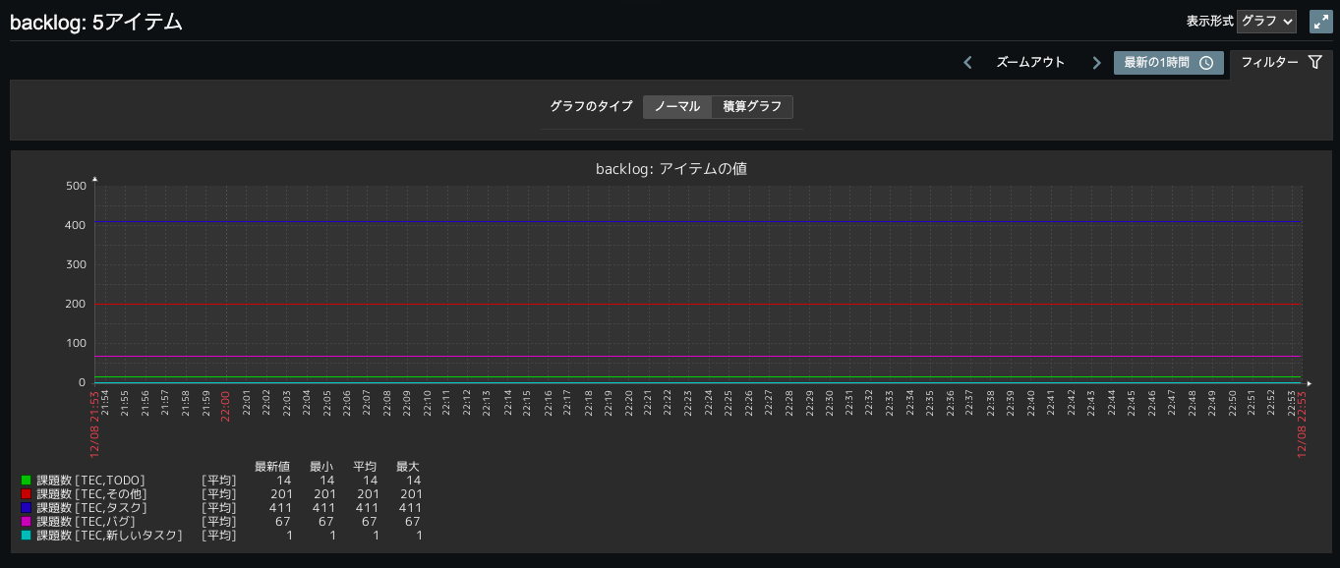The width and height of the screenshot is (1340, 568).
Task: Click legend entry 課題数 [TEC,新しいタスク]
Action: point(109,536)
